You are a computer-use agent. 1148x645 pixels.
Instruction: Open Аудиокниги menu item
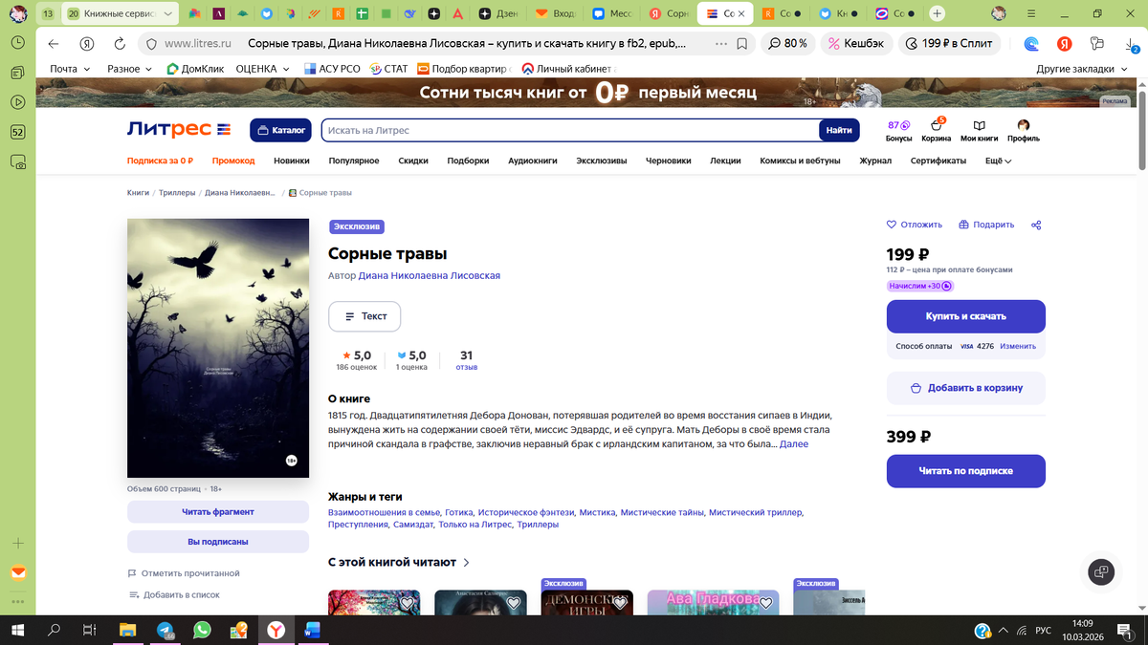click(x=533, y=161)
